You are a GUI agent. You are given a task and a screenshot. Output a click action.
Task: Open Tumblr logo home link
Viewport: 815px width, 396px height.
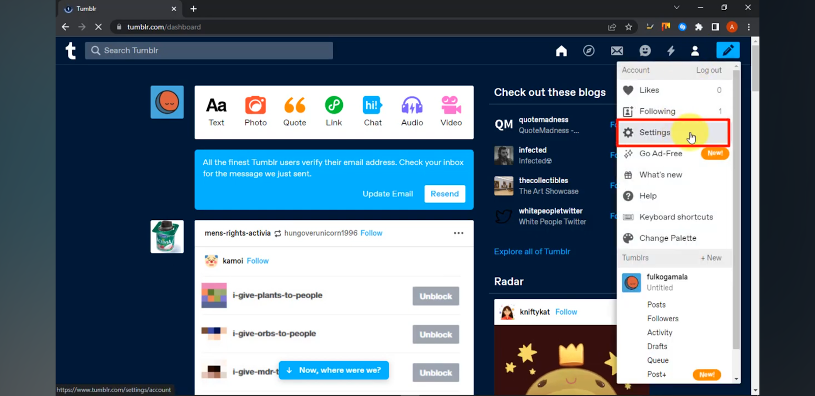click(x=71, y=50)
